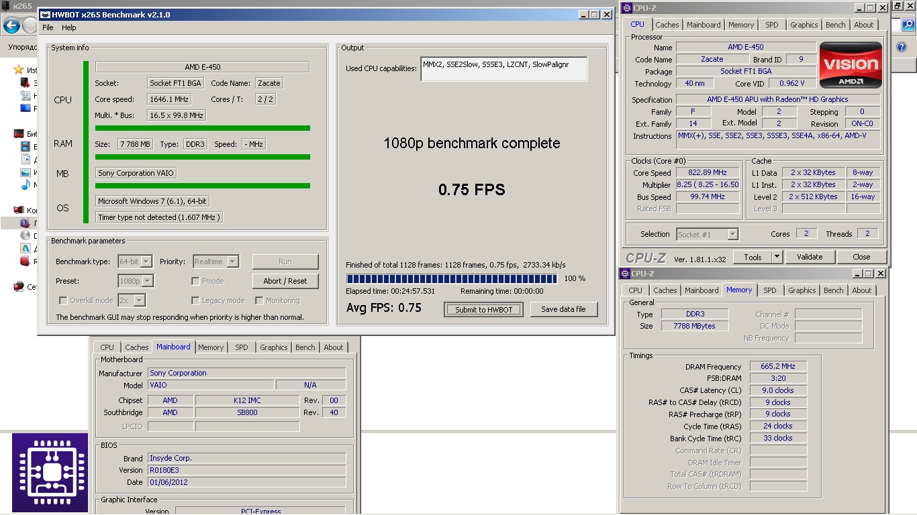The height and width of the screenshot is (515, 917).
Task: Open Bench tab in CPU-Z Mainboard window
Action: tap(305, 347)
